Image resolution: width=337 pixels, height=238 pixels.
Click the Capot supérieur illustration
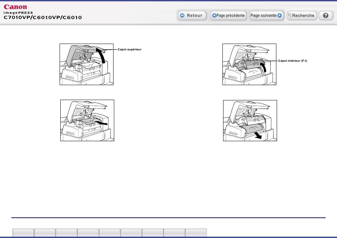coord(87,64)
